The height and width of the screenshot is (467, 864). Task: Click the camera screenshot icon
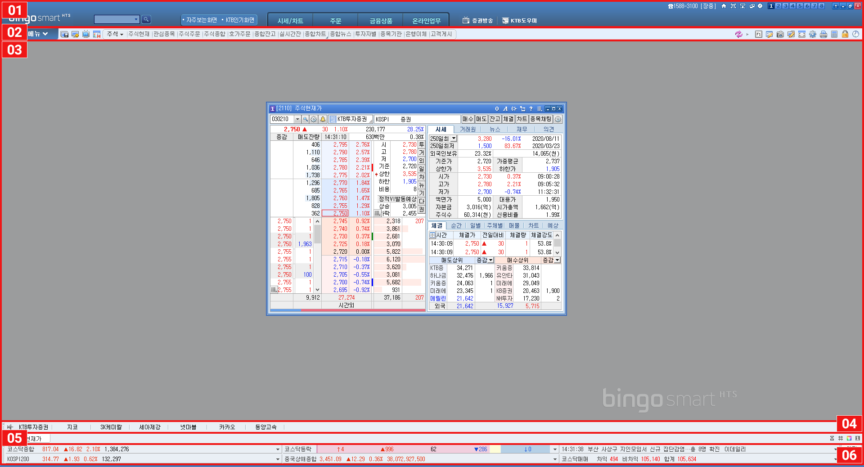[780, 34]
